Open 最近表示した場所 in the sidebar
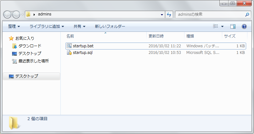This screenshot has width=254, height=134. (33, 61)
